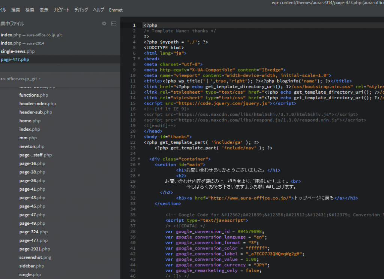Click the DOCTYPE html line
The height and width of the screenshot is (279, 384).
(x=164, y=48)
